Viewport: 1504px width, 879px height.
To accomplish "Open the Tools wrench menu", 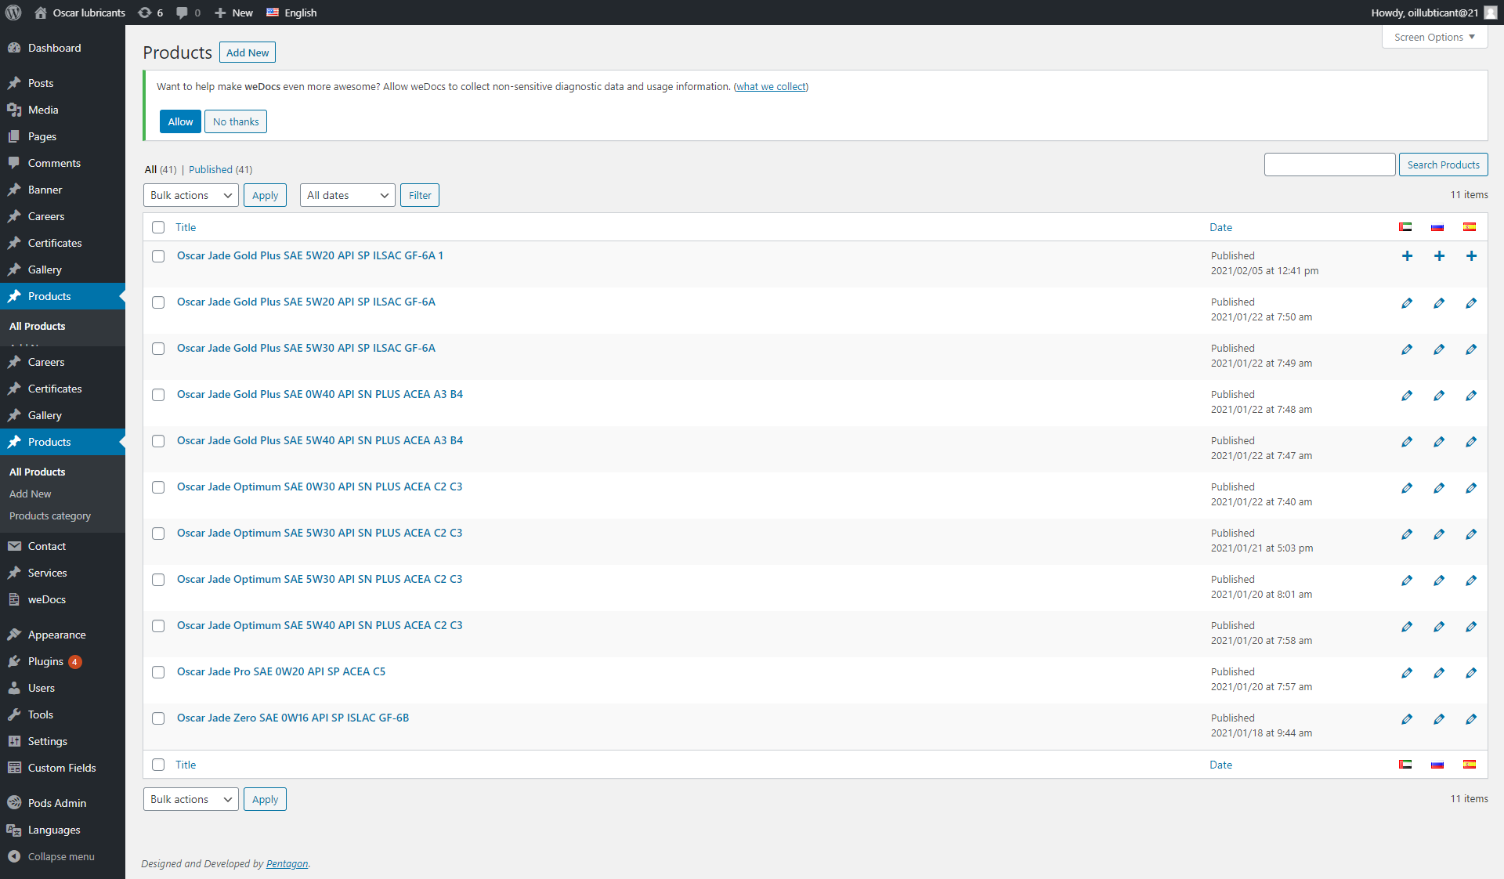I will (63, 714).
